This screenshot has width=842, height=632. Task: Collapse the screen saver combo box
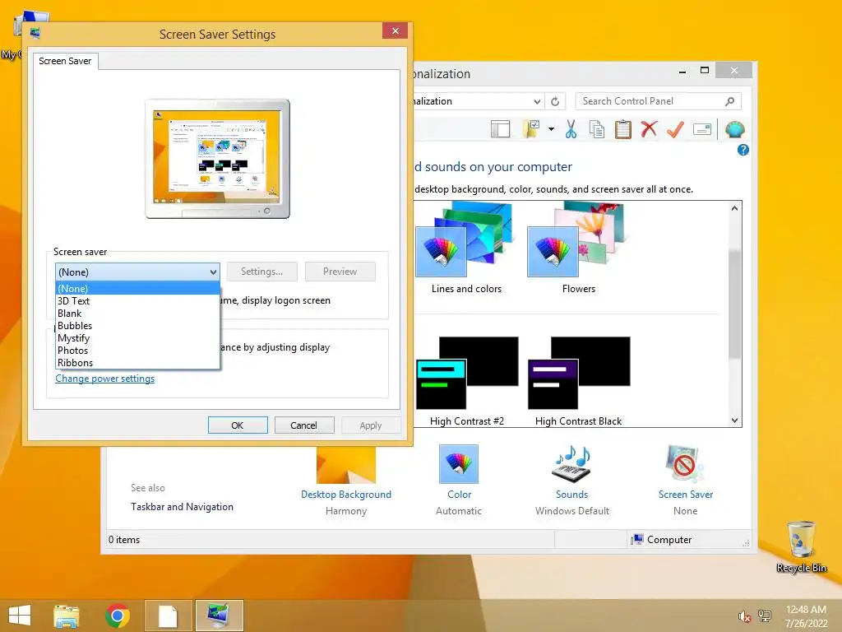point(213,272)
